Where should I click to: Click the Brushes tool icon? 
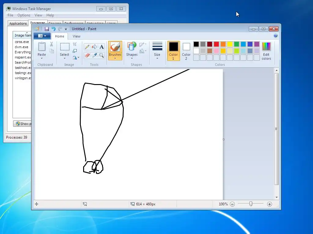(115, 47)
